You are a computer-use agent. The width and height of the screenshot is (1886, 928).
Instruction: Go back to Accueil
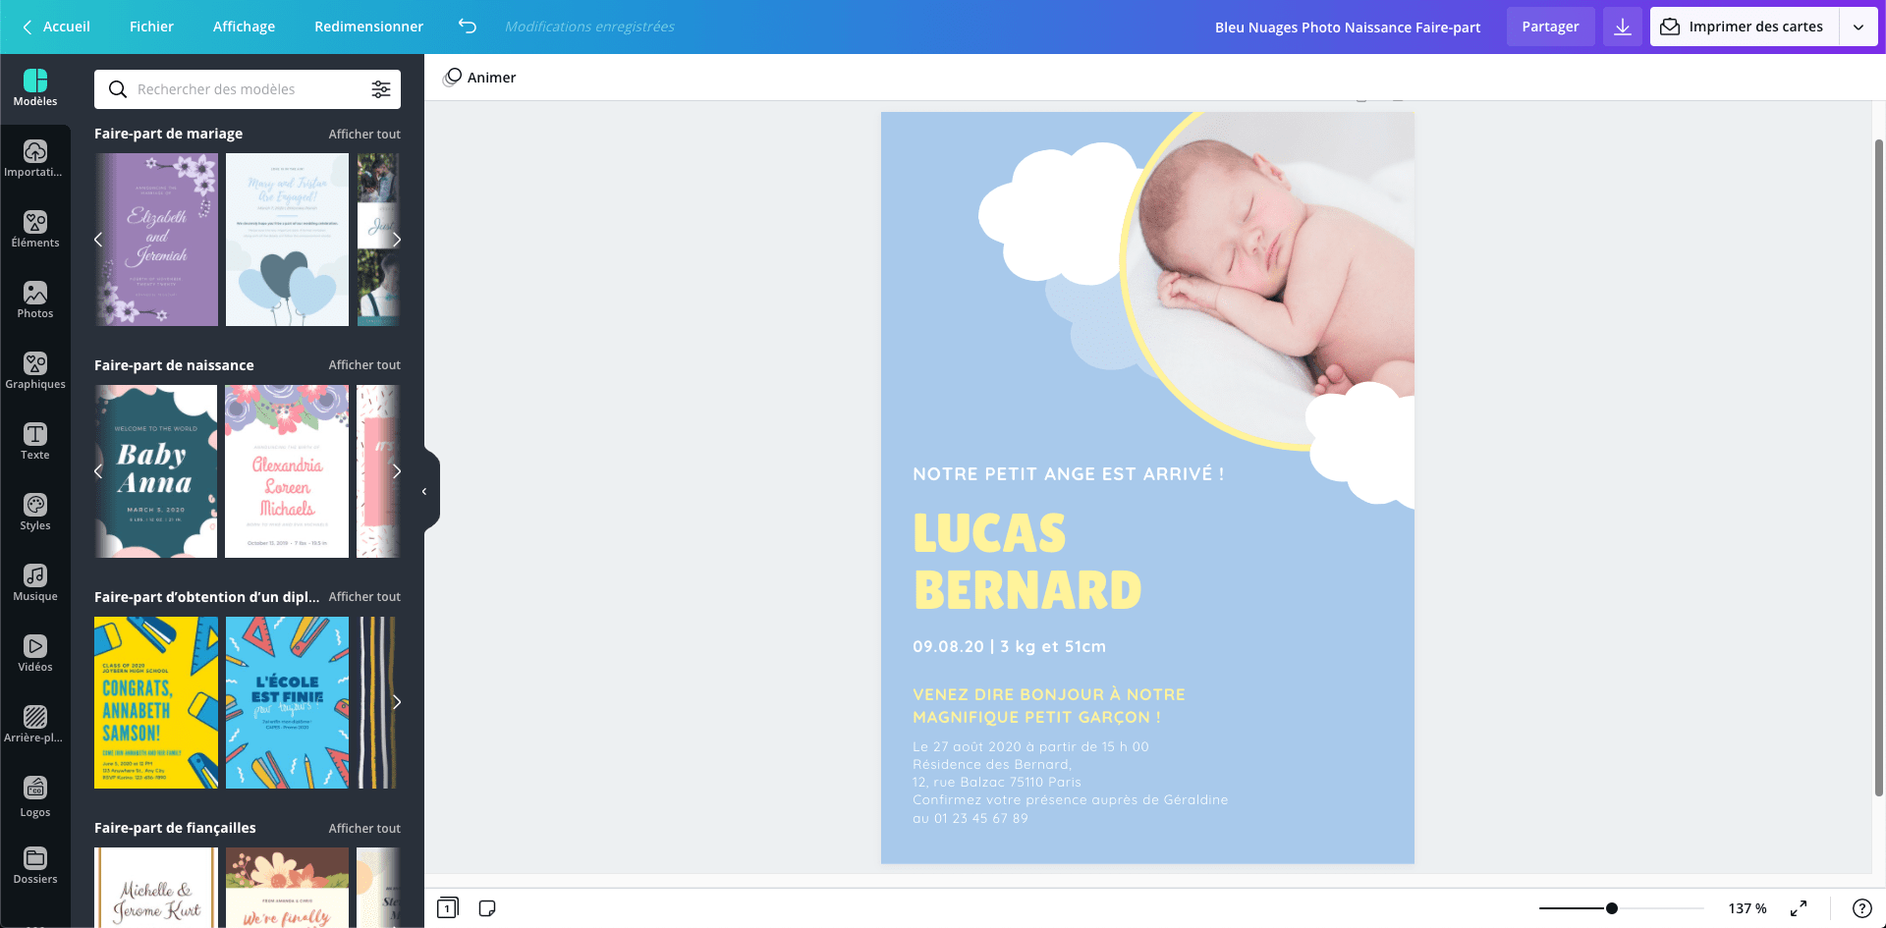point(56,27)
